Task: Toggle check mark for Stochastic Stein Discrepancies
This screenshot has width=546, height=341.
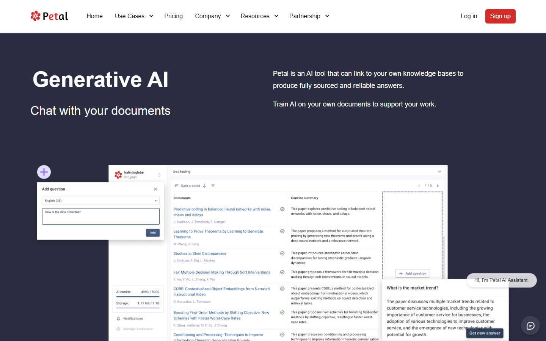Action: pos(282,253)
